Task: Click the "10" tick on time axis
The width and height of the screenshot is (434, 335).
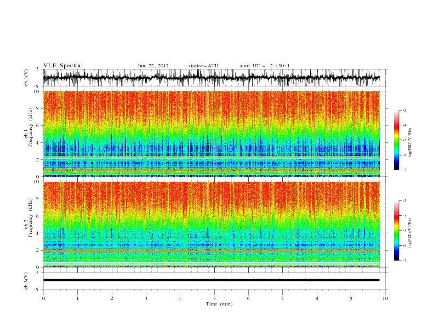Action: click(385, 298)
